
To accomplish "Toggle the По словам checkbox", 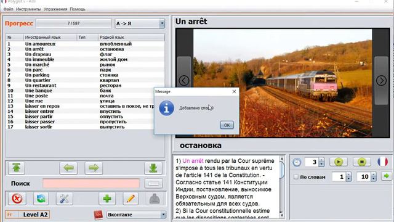I will tap(296, 177).
